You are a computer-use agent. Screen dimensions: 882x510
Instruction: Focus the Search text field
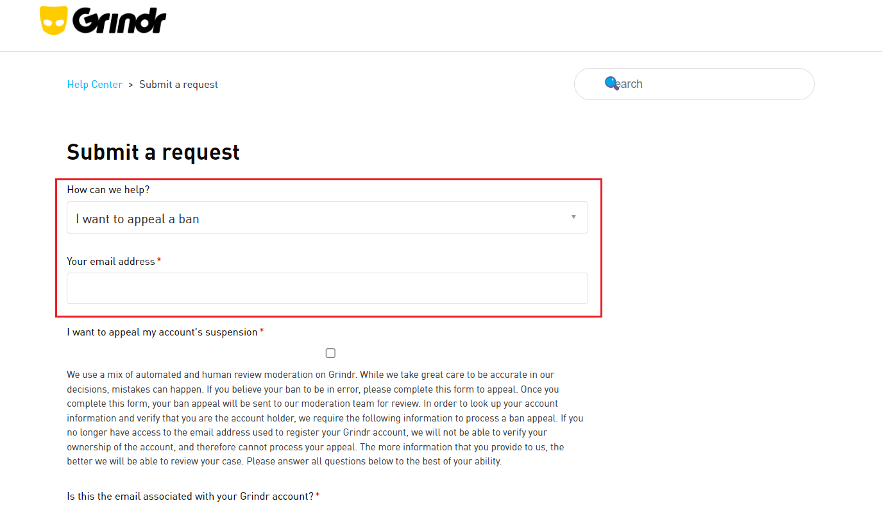pos(694,84)
